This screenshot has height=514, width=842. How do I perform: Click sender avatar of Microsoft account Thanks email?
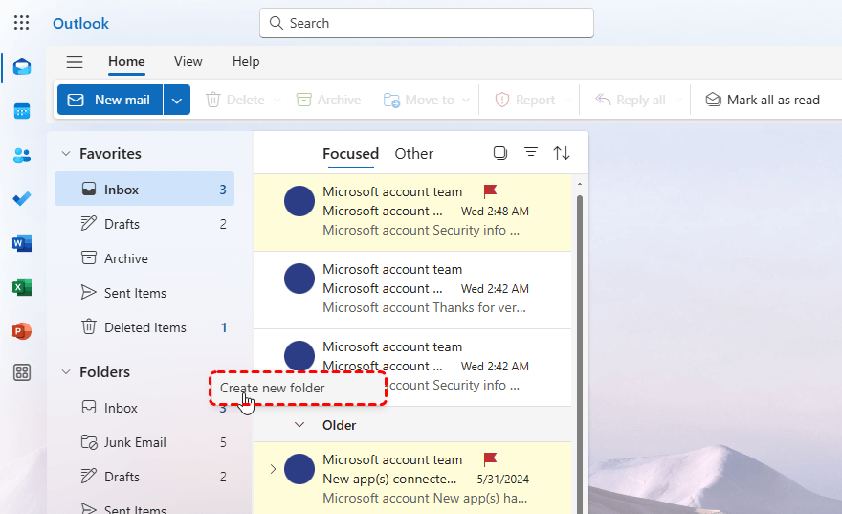(x=299, y=279)
